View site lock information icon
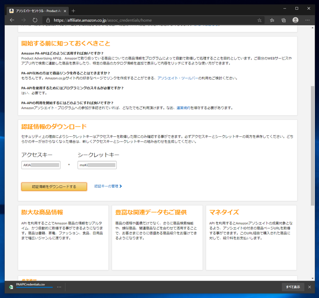The height and width of the screenshot is (298, 319). coord(48,20)
